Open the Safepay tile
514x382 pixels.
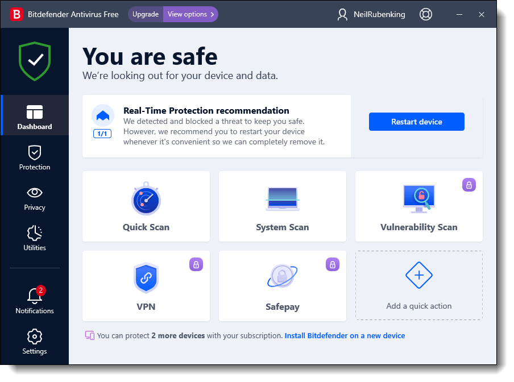(x=282, y=286)
